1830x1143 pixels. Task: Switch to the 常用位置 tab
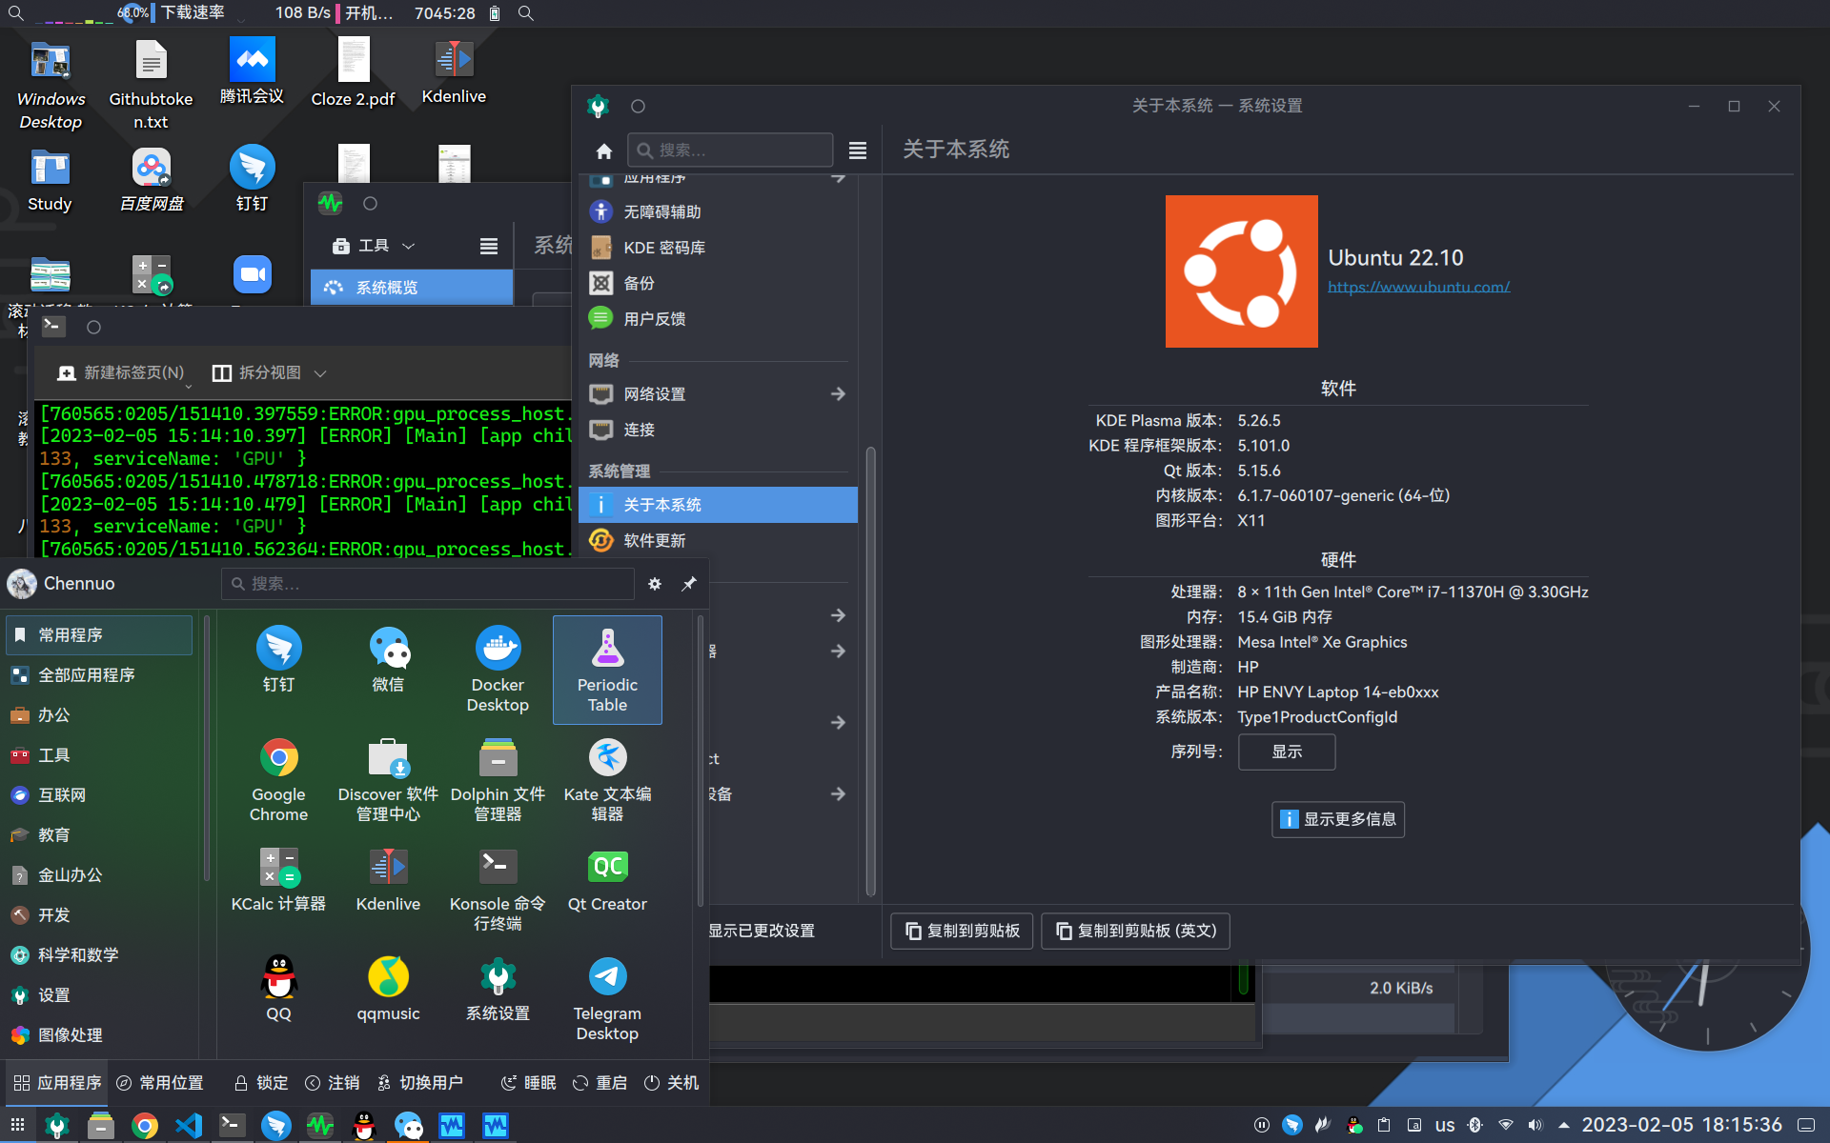[160, 1083]
